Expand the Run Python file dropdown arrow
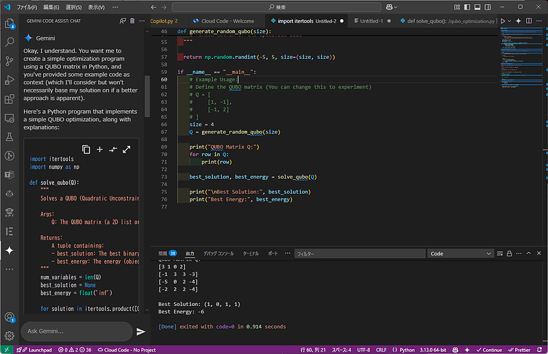This screenshot has width=548, height=354. click(508, 21)
